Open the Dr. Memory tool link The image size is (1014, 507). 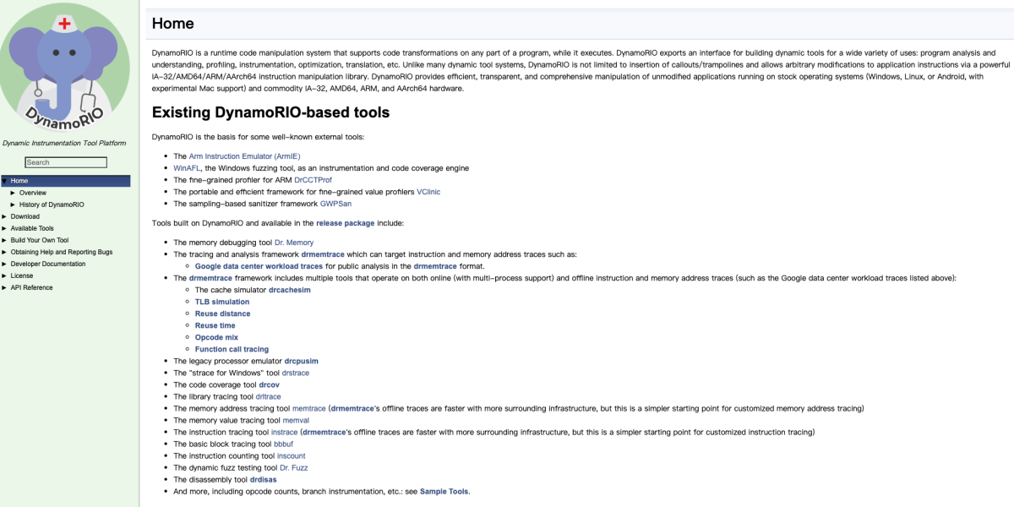point(294,243)
